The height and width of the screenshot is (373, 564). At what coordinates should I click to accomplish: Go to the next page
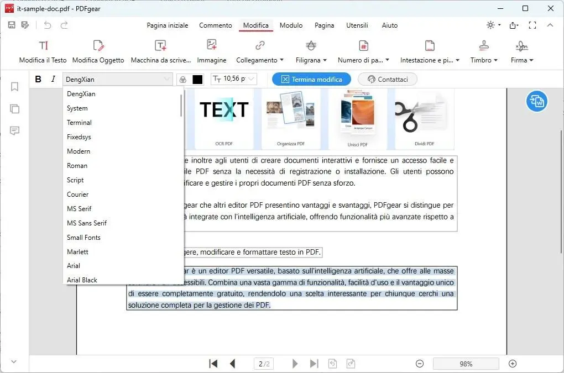pyautogui.click(x=295, y=364)
